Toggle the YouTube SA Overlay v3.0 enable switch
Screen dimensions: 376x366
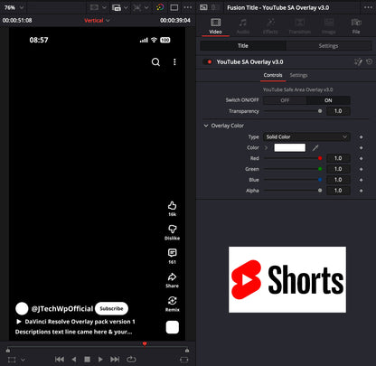(x=208, y=61)
